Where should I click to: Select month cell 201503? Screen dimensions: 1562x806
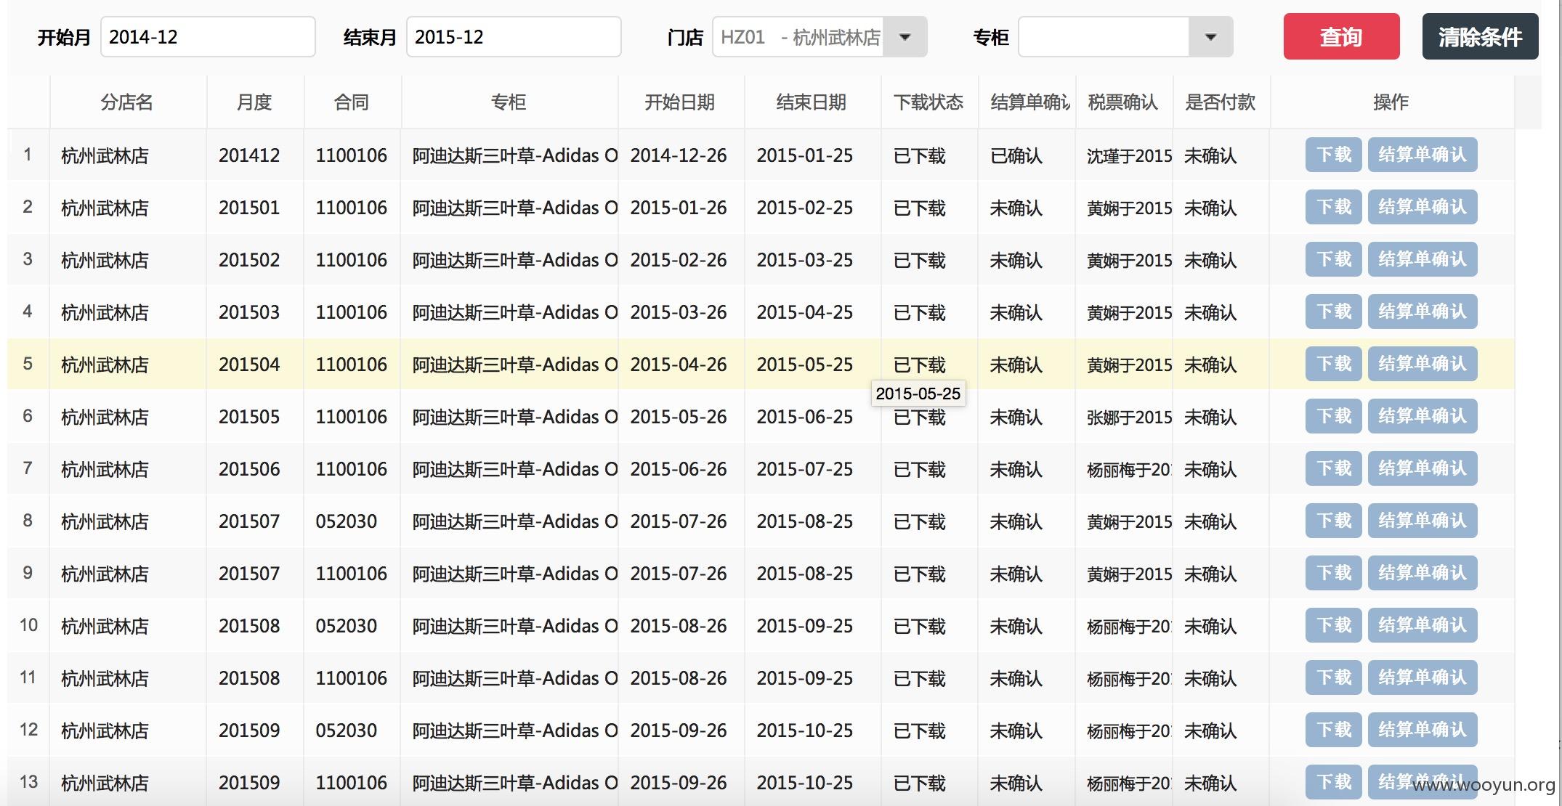coord(255,312)
